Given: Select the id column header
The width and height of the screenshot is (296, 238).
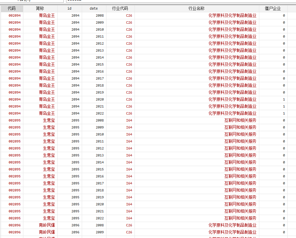Looking at the screenshot, I should click(69, 9).
